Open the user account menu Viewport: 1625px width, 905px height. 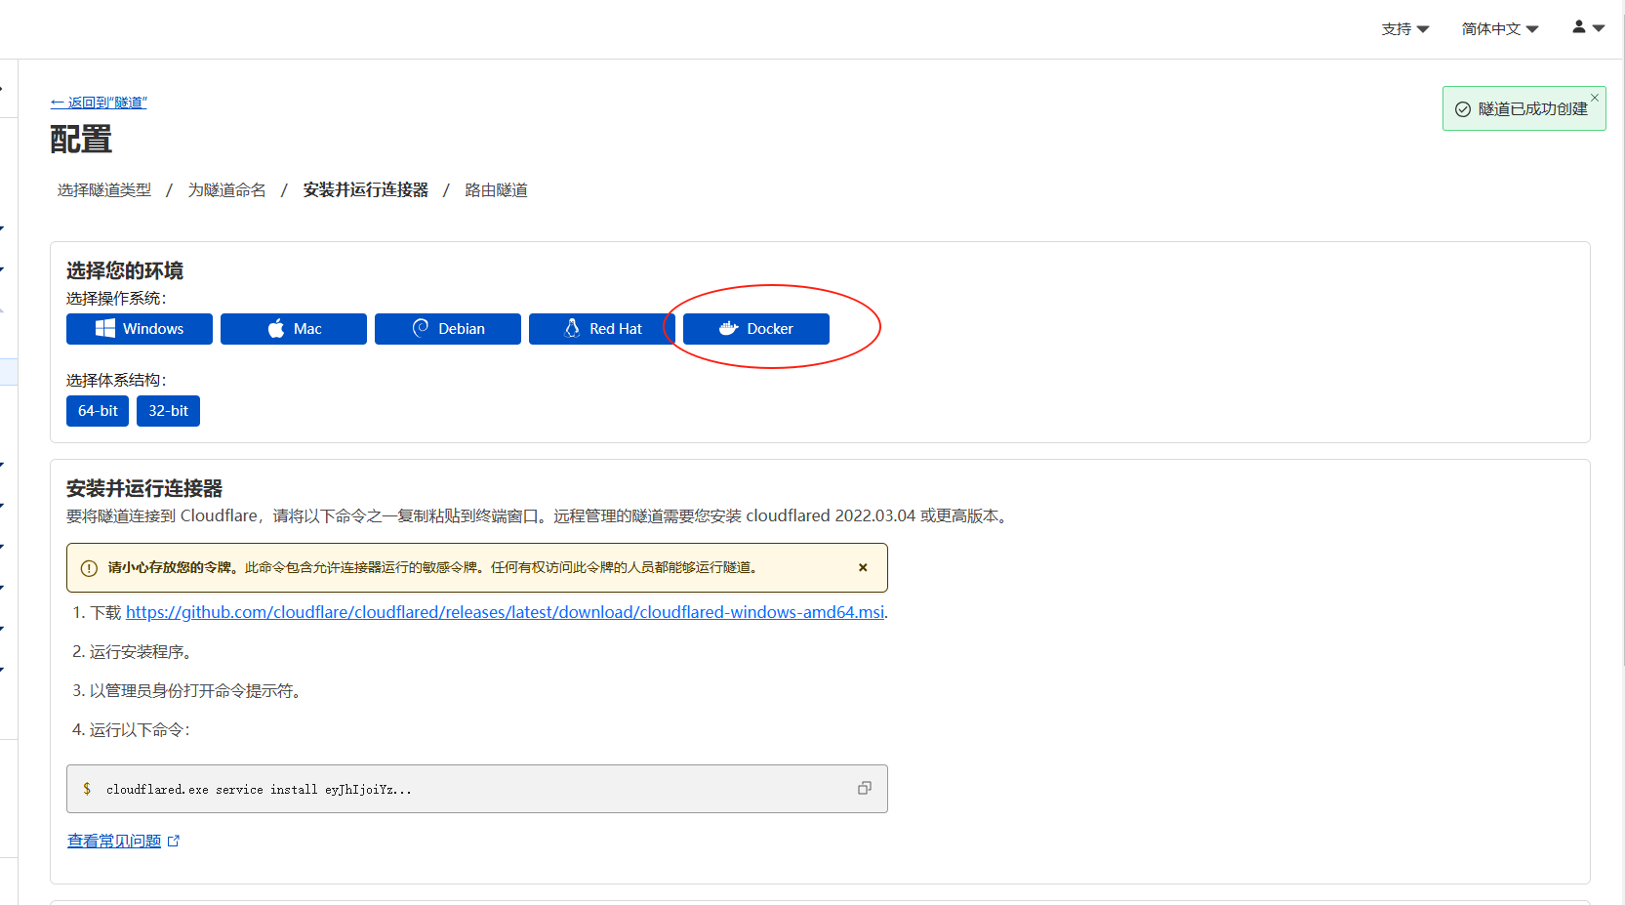[1588, 27]
